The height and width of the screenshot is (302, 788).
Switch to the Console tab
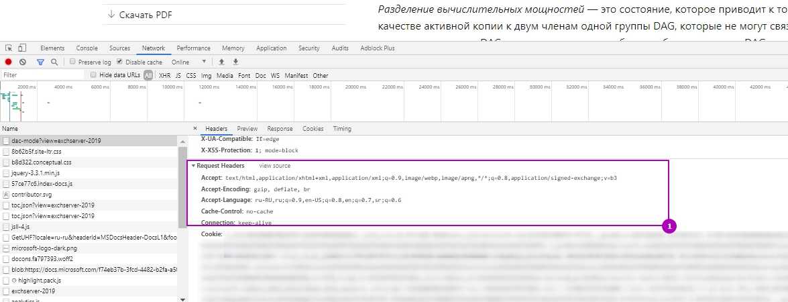tap(87, 48)
